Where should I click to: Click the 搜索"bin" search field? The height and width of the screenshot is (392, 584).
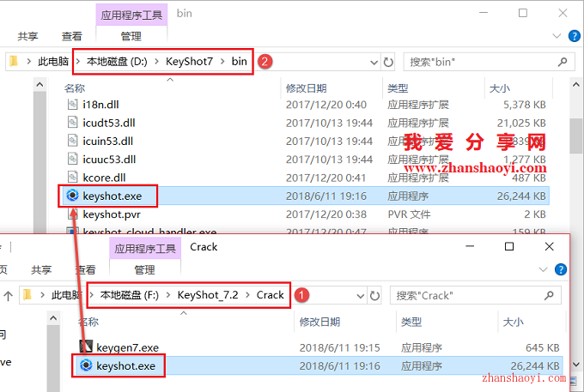490,62
